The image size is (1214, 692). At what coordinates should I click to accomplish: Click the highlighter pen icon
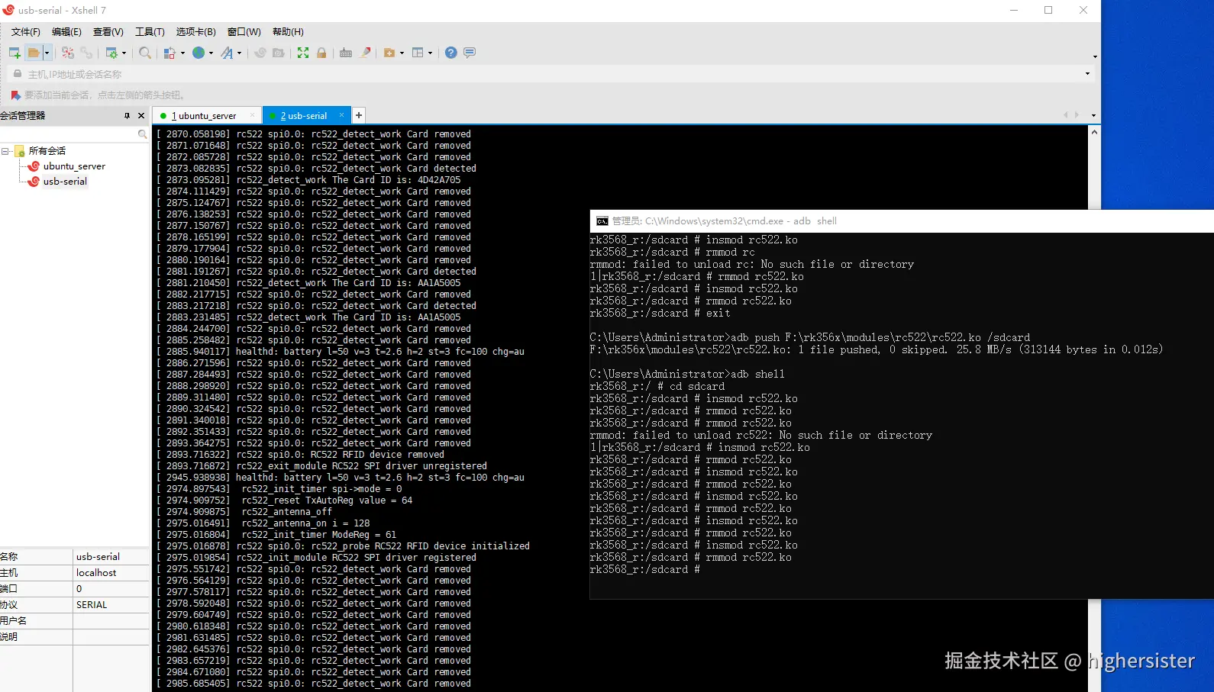pos(366,53)
